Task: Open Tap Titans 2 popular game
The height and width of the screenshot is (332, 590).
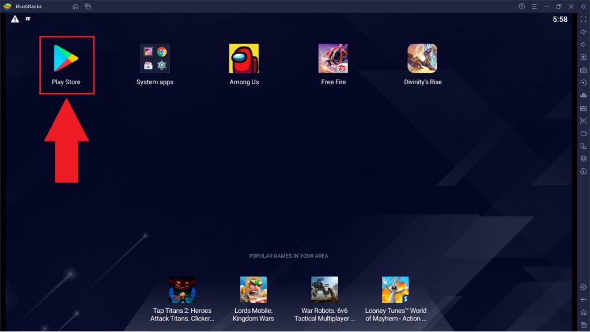Action: [x=182, y=299]
